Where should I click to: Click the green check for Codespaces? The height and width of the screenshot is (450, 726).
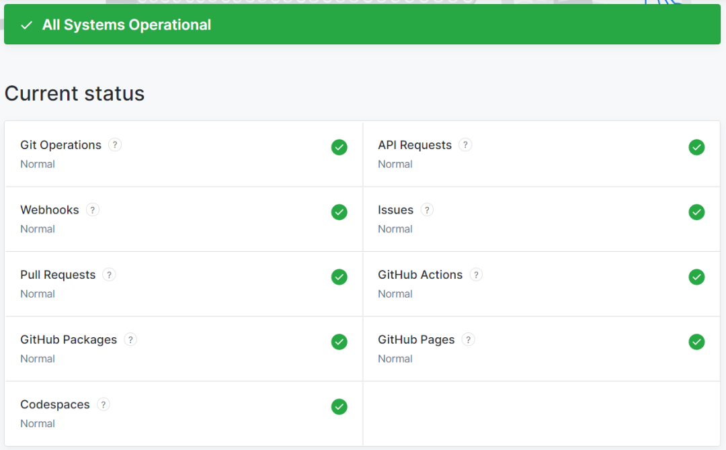pyautogui.click(x=339, y=406)
